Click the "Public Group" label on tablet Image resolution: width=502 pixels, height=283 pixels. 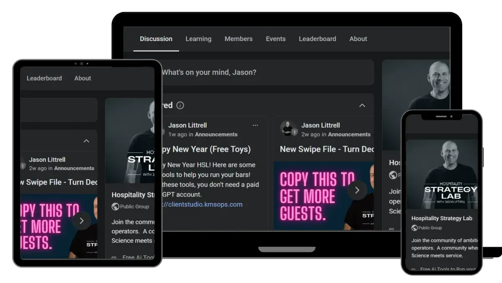[135, 206]
